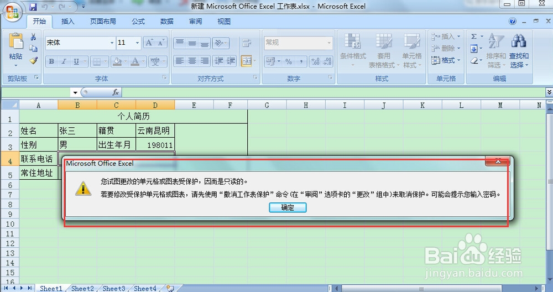Click the top align icon

[180, 43]
